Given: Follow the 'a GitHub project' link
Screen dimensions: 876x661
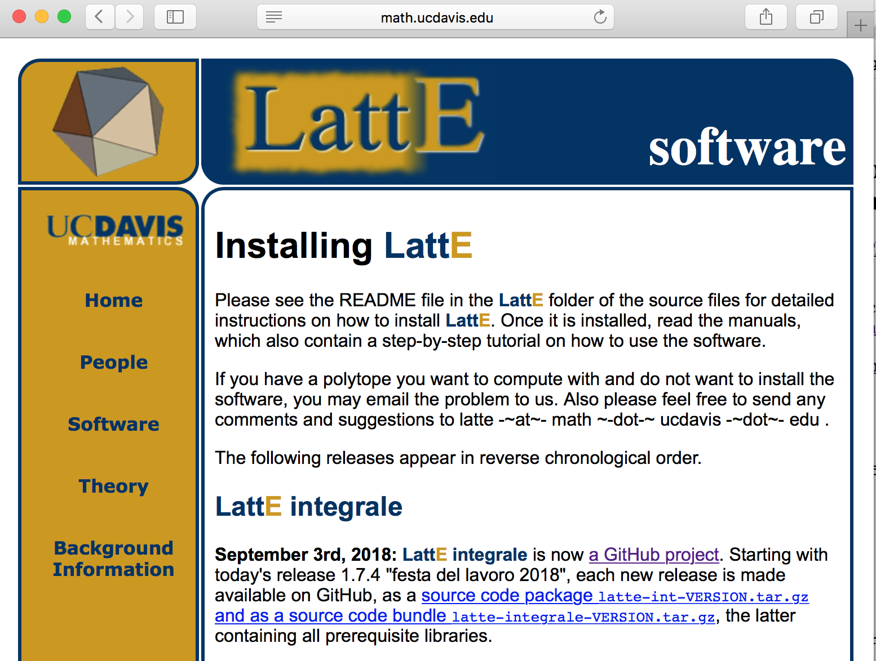Looking at the screenshot, I should [x=654, y=555].
